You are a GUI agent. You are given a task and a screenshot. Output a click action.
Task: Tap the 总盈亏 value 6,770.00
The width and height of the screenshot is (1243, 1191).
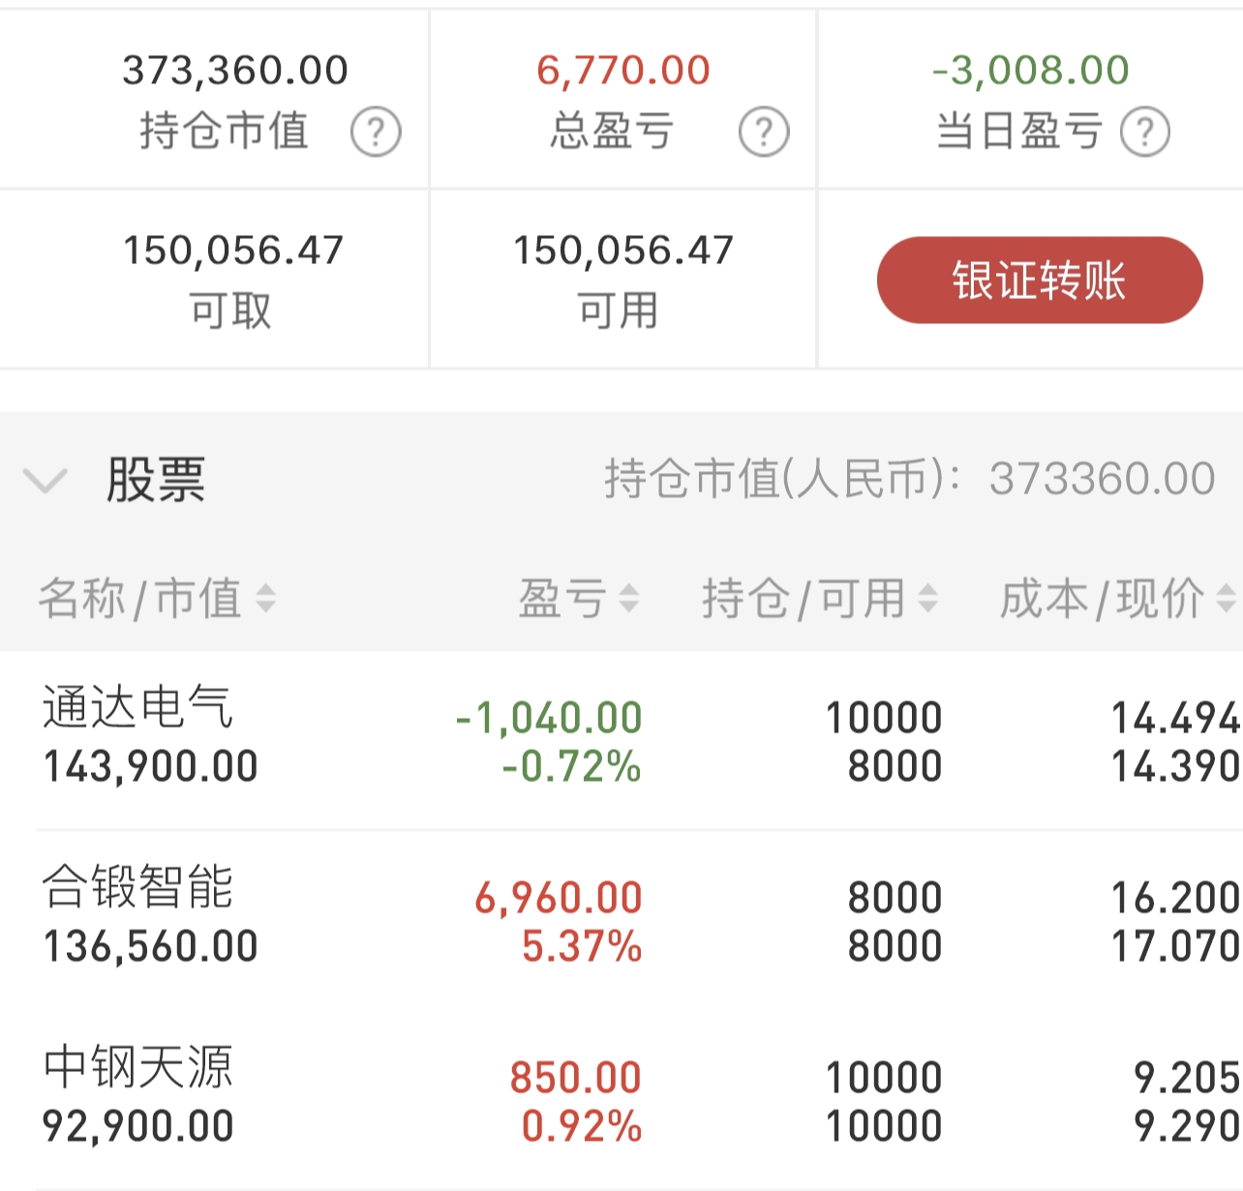[x=623, y=71]
